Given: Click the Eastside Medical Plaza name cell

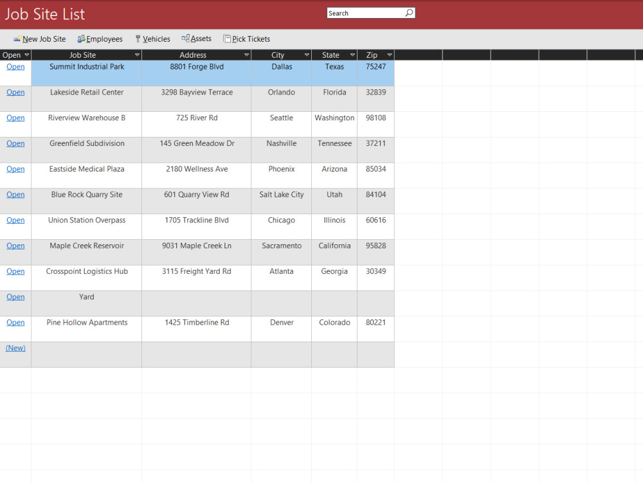Looking at the screenshot, I should (87, 175).
